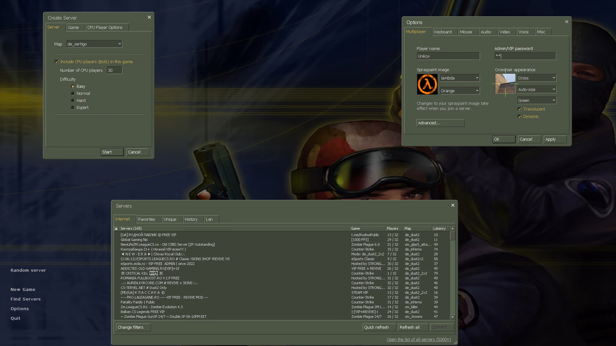Switch to the Unique servers tab
The image size is (616, 346).
click(172, 219)
